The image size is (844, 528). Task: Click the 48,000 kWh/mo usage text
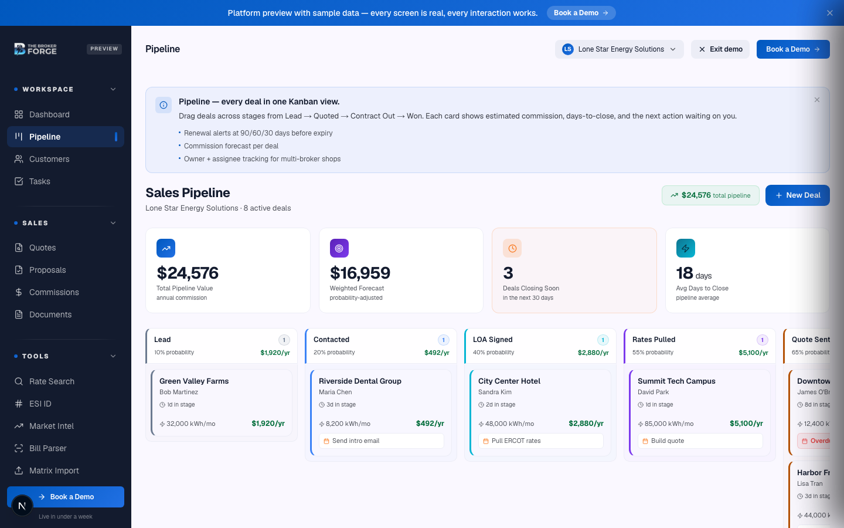tap(510, 424)
